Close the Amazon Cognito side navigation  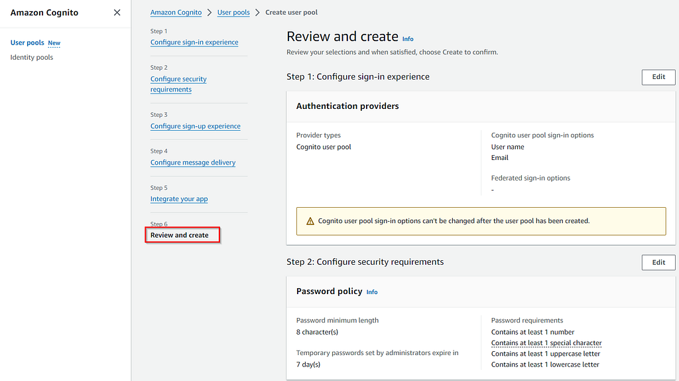(117, 13)
